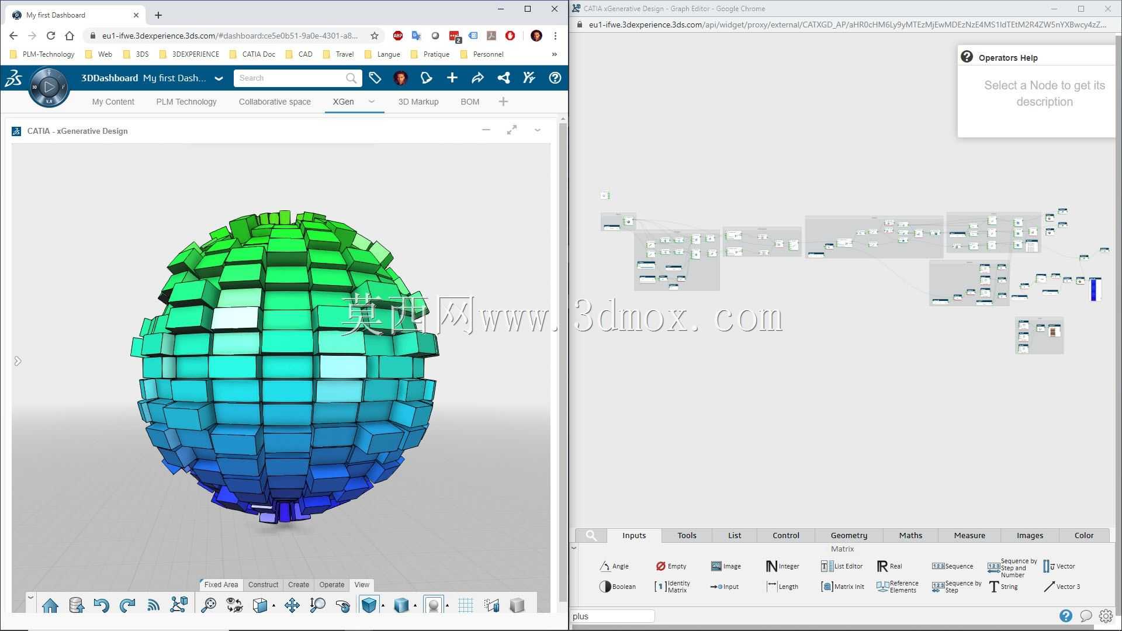Click the Pan four-arrow icon
1122x631 pixels.
(292, 605)
